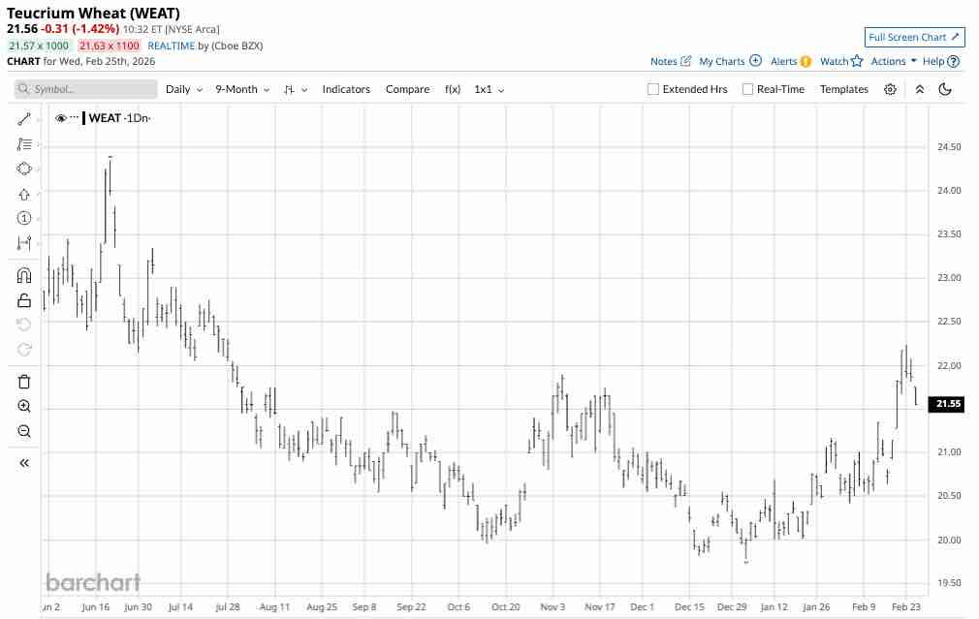Delete drawings with the trash icon
Image resolution: width=979 pixels, height=619 pixels.
pos(23,382)
